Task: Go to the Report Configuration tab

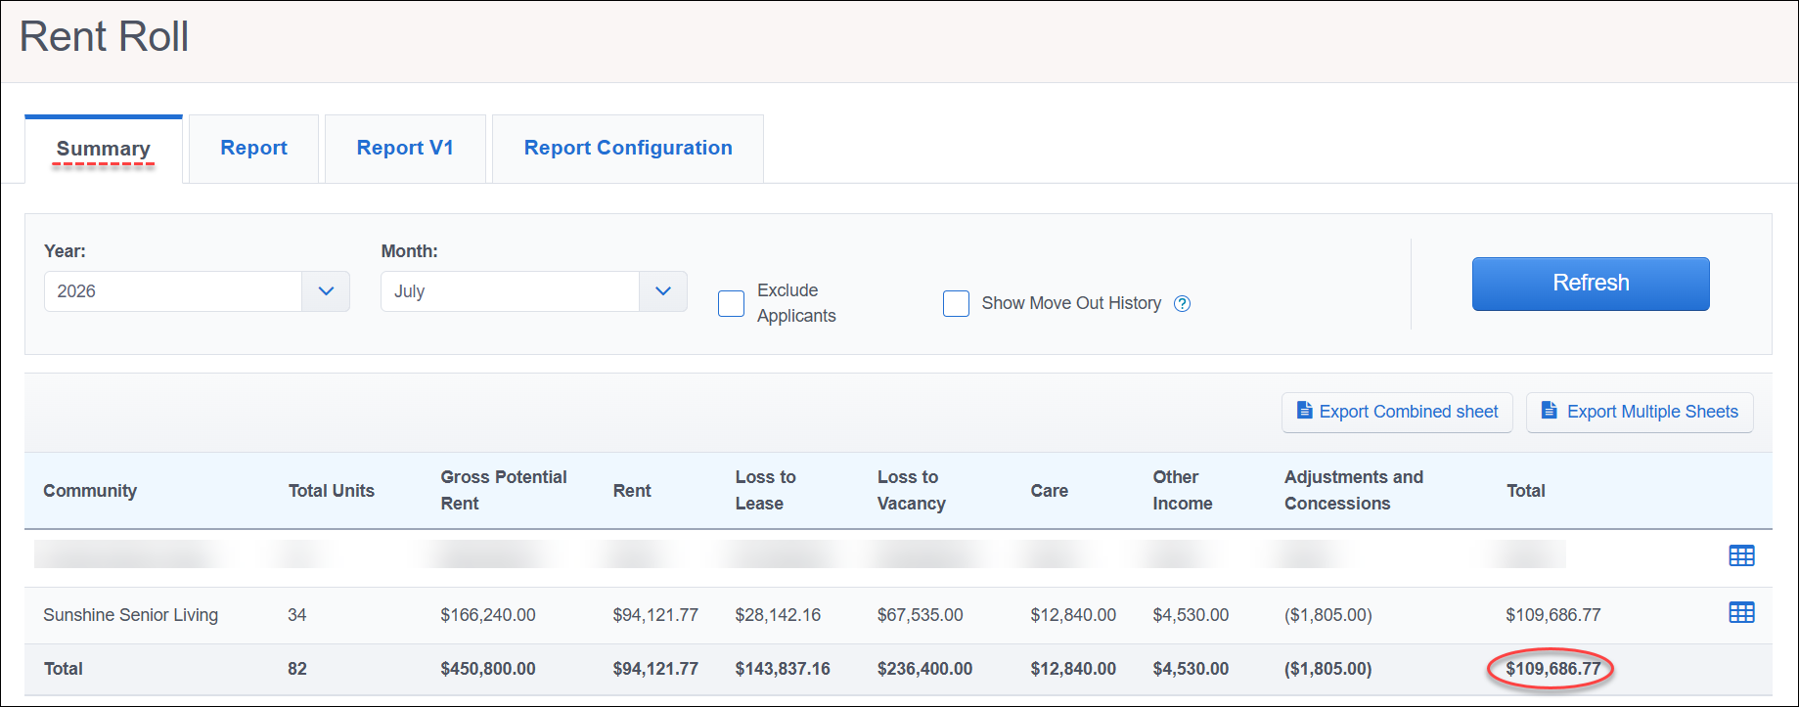Action: point(628,149)
